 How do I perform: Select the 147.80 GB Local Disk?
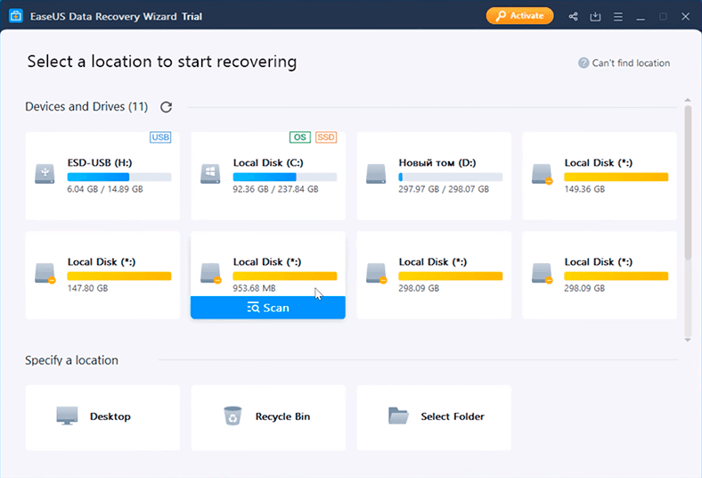(x=102, y=274)
